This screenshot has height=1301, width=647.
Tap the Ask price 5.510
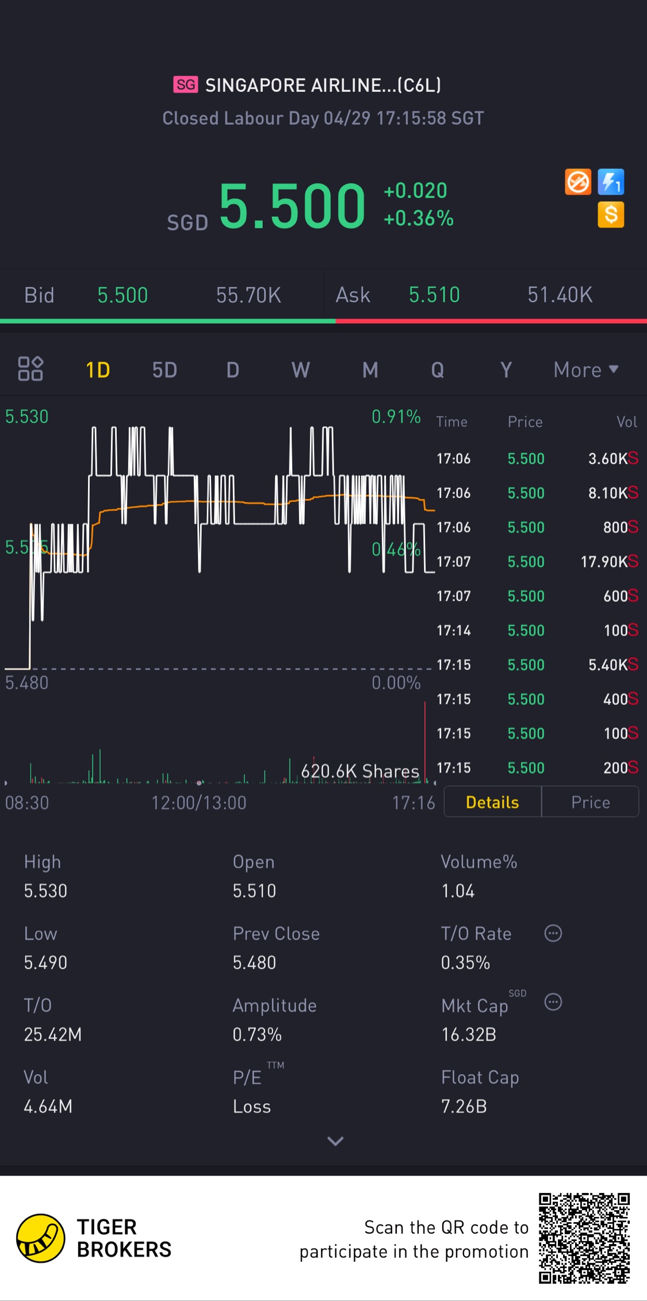(x=434, y=295)
